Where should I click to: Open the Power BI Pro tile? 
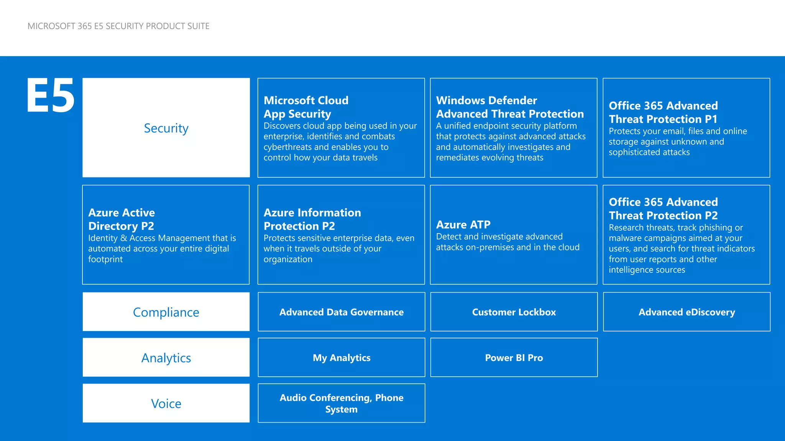514,357
